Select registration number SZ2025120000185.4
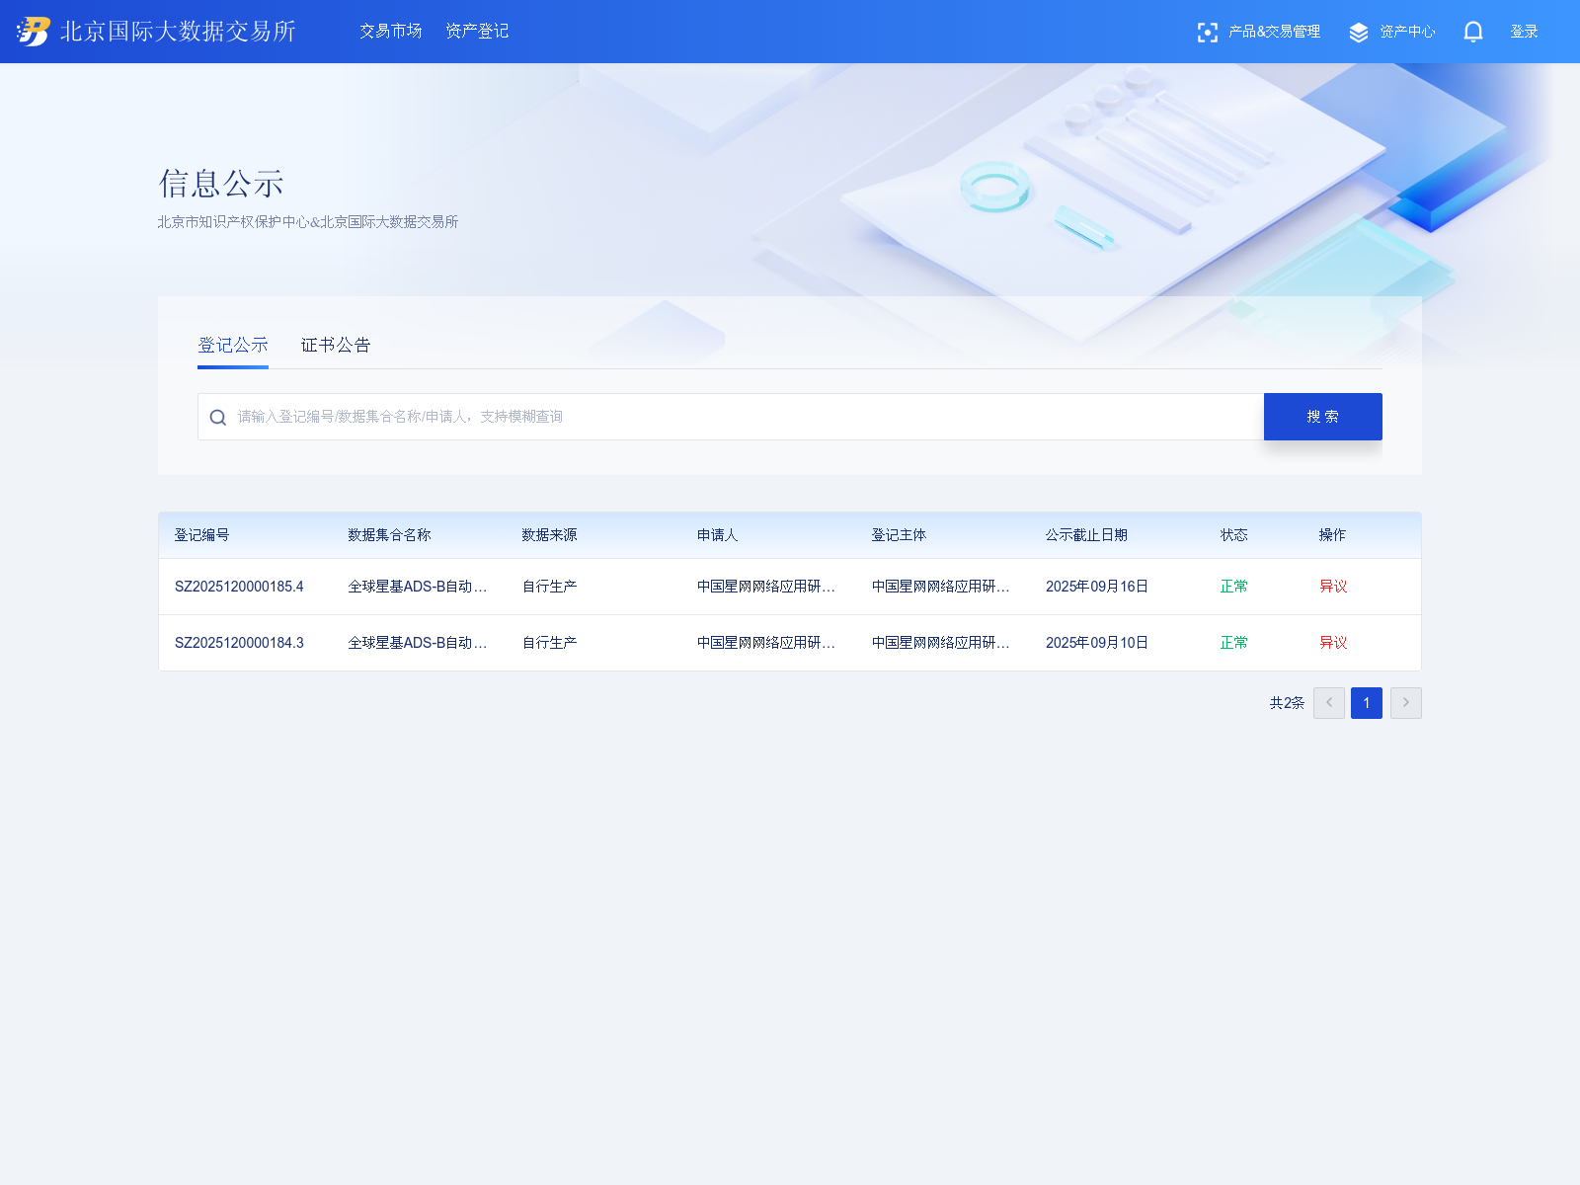Viewport: 1580px width, 1185px height. point(239,587)
